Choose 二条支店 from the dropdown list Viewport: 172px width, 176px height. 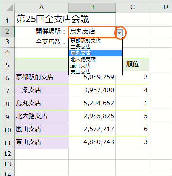(96, 47)
